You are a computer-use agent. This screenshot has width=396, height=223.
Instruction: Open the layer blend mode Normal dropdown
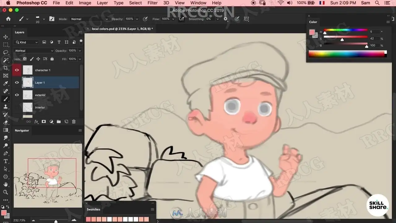tap(34, 50)
